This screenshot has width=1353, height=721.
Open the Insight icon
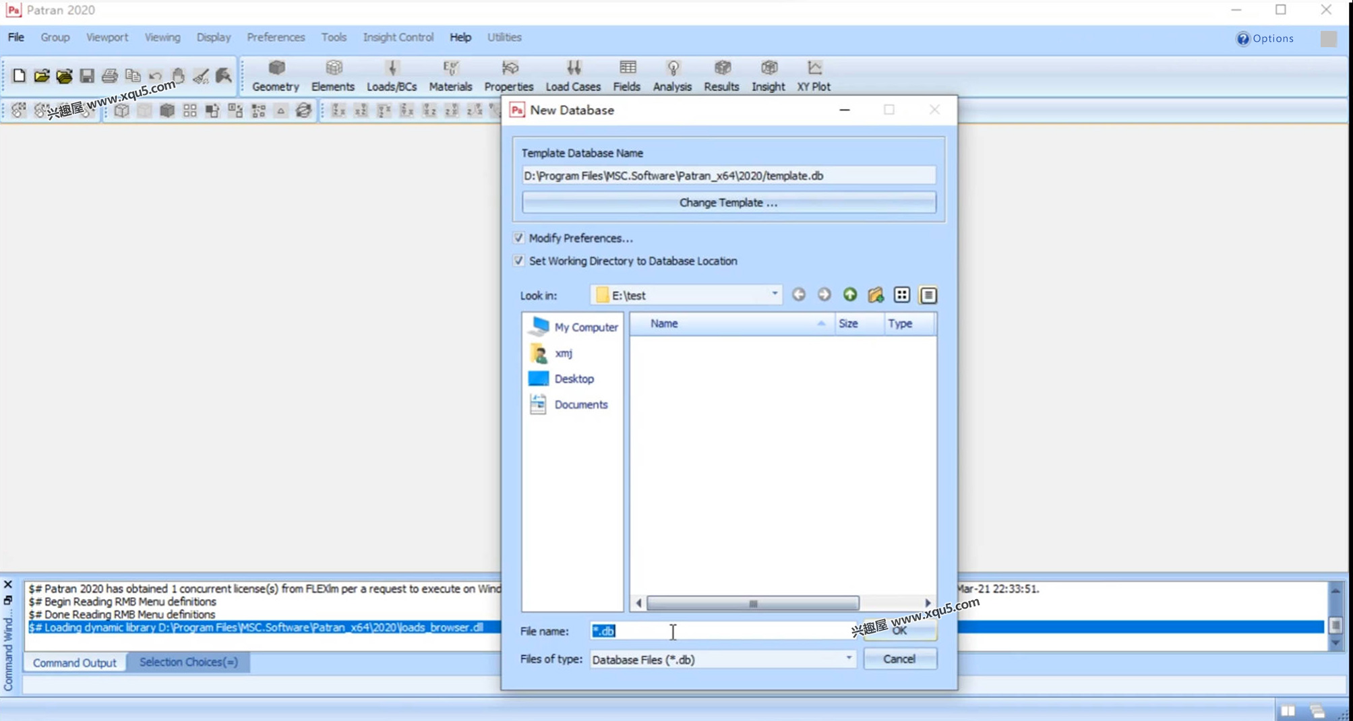(x=769, y=75)
